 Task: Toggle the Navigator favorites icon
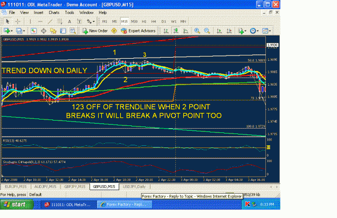[53, 31]
